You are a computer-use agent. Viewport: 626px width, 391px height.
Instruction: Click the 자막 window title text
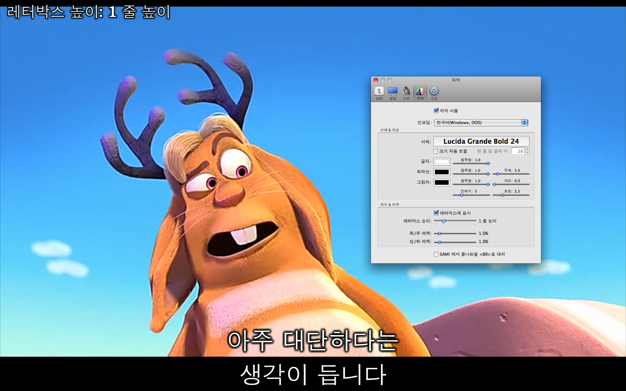[455, 80]
